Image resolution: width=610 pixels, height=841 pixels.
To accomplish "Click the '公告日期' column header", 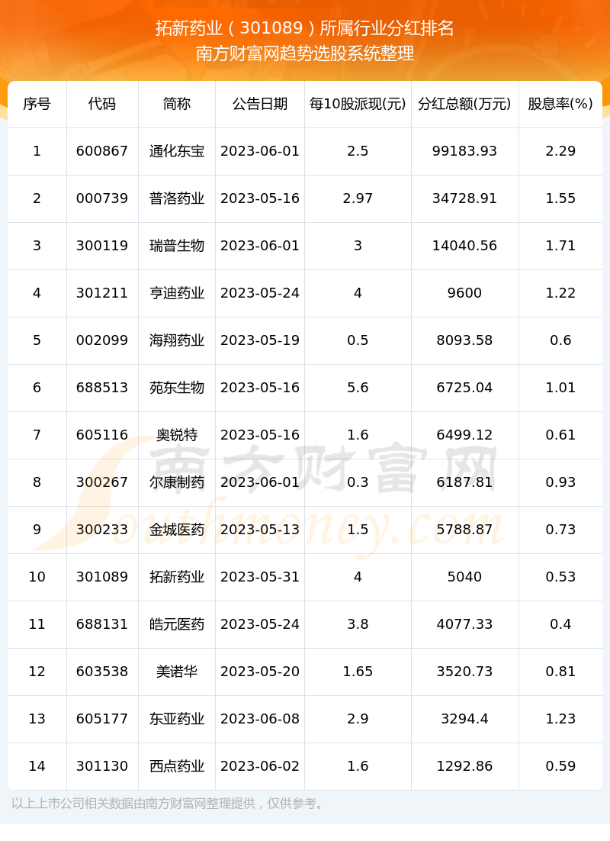I will click(260, 104).
